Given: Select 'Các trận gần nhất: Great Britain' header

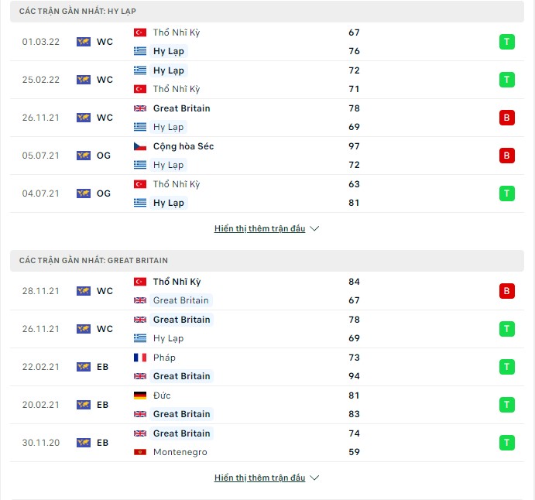Looking at the screenshot, I should [267, 261].
